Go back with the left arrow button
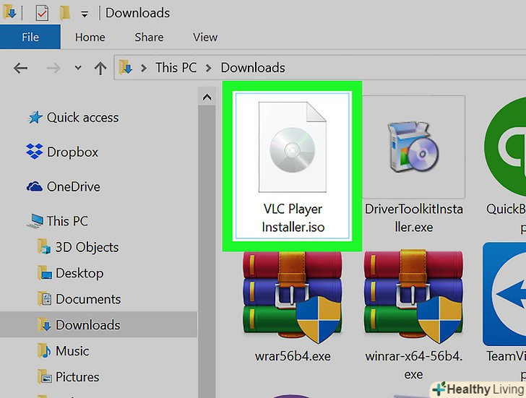This screenshot has width=526, height=398. [20, 68]
